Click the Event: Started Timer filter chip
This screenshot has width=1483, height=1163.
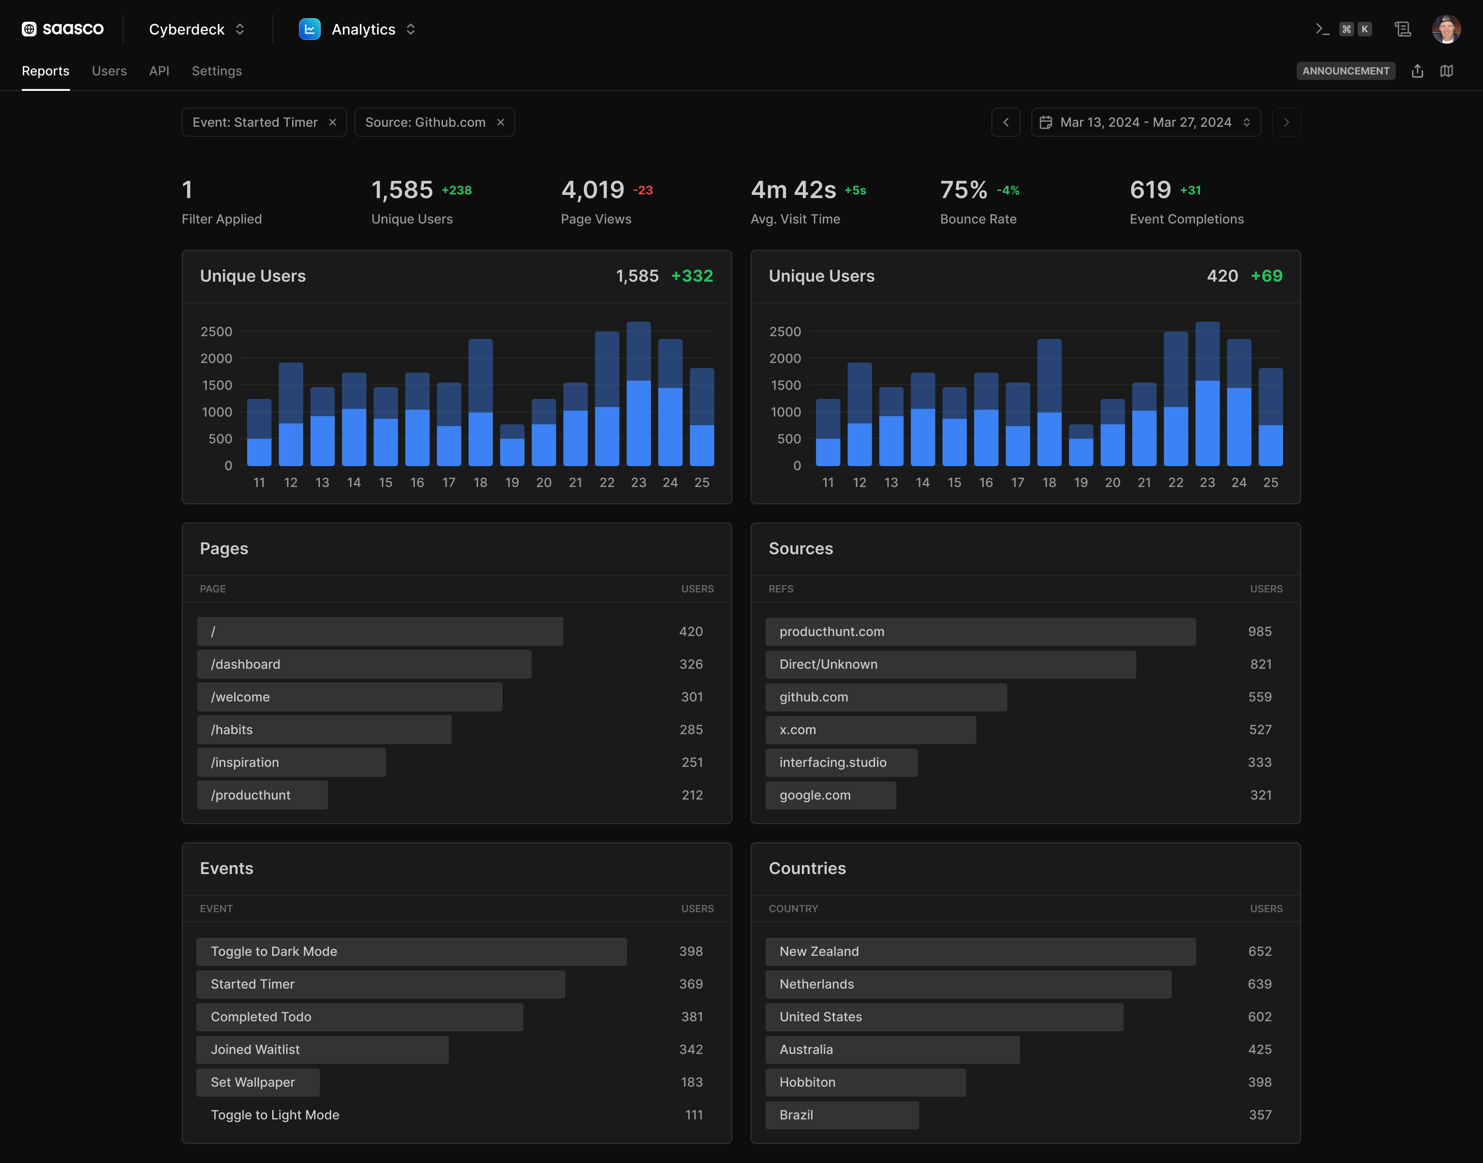[264, 123]
